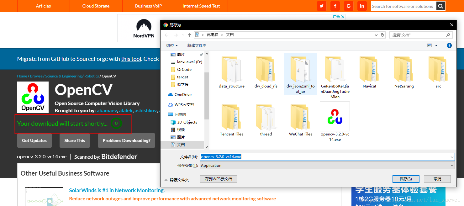The image size is (464, 206).
Task: Click search icon in dialog search box
Action: point(448,35)
